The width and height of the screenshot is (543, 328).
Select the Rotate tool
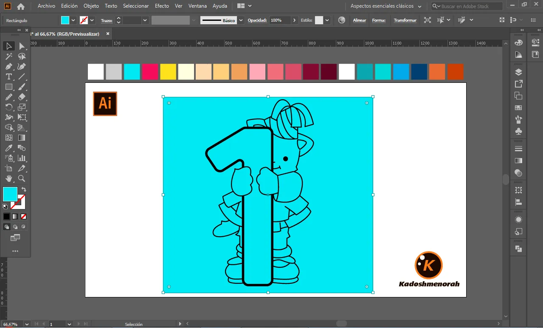tap(8, 107)
